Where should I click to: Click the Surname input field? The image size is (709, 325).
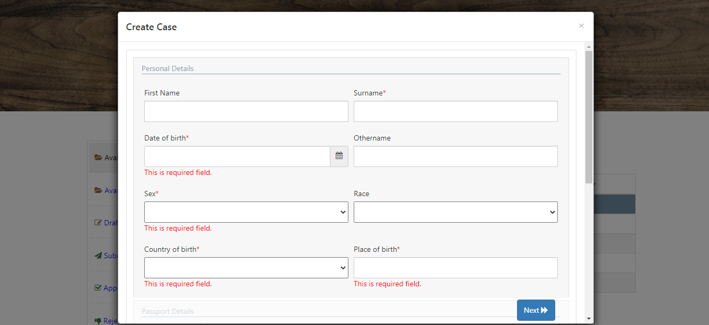[456, 111]
